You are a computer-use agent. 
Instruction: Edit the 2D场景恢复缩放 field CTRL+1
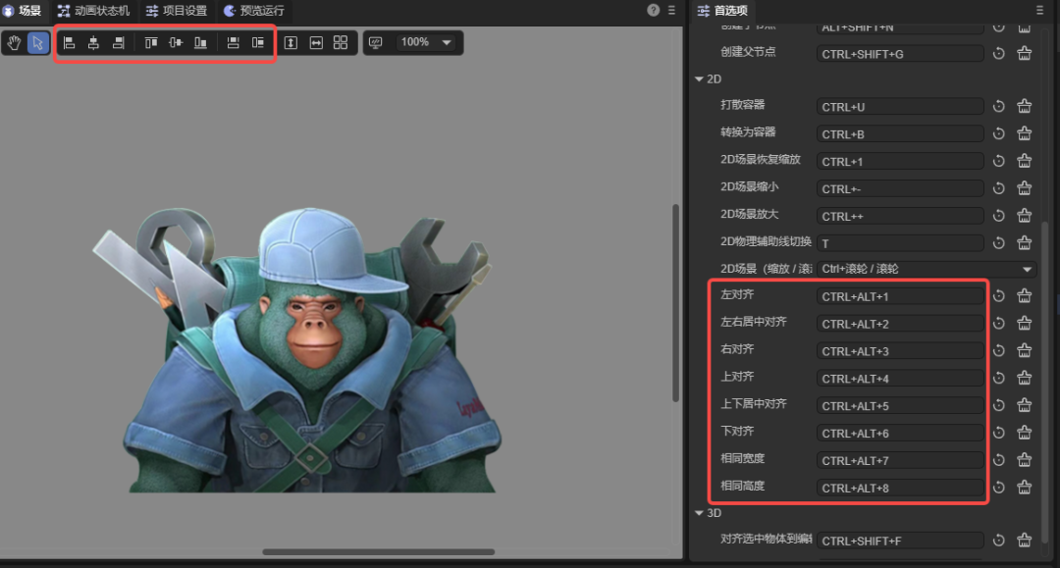coord(900,162)
